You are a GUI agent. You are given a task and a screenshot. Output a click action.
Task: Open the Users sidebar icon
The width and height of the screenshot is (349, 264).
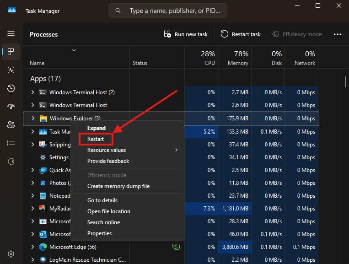click(11, 124)
